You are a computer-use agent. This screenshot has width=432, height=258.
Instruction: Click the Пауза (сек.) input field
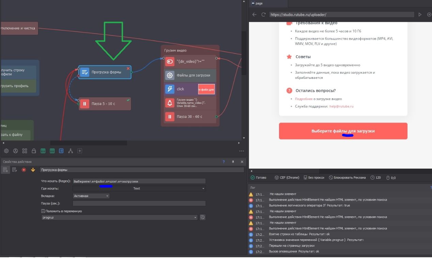[139, 203]
